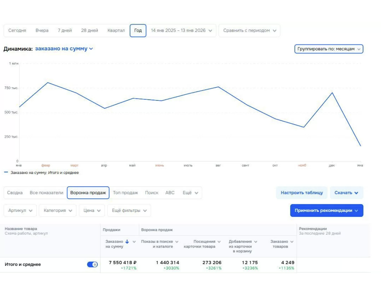381x290 pixels.
Task: Click chevron icon next to Показы в поиске
Action: pos(177,242)
